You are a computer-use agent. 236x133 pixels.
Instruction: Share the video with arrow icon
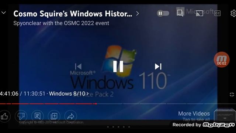[x=70, y=116]
